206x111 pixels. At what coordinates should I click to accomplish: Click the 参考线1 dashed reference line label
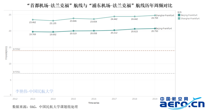17,72
